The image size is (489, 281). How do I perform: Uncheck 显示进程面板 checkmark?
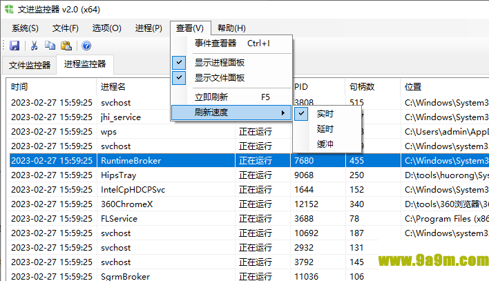coord(179,62)
